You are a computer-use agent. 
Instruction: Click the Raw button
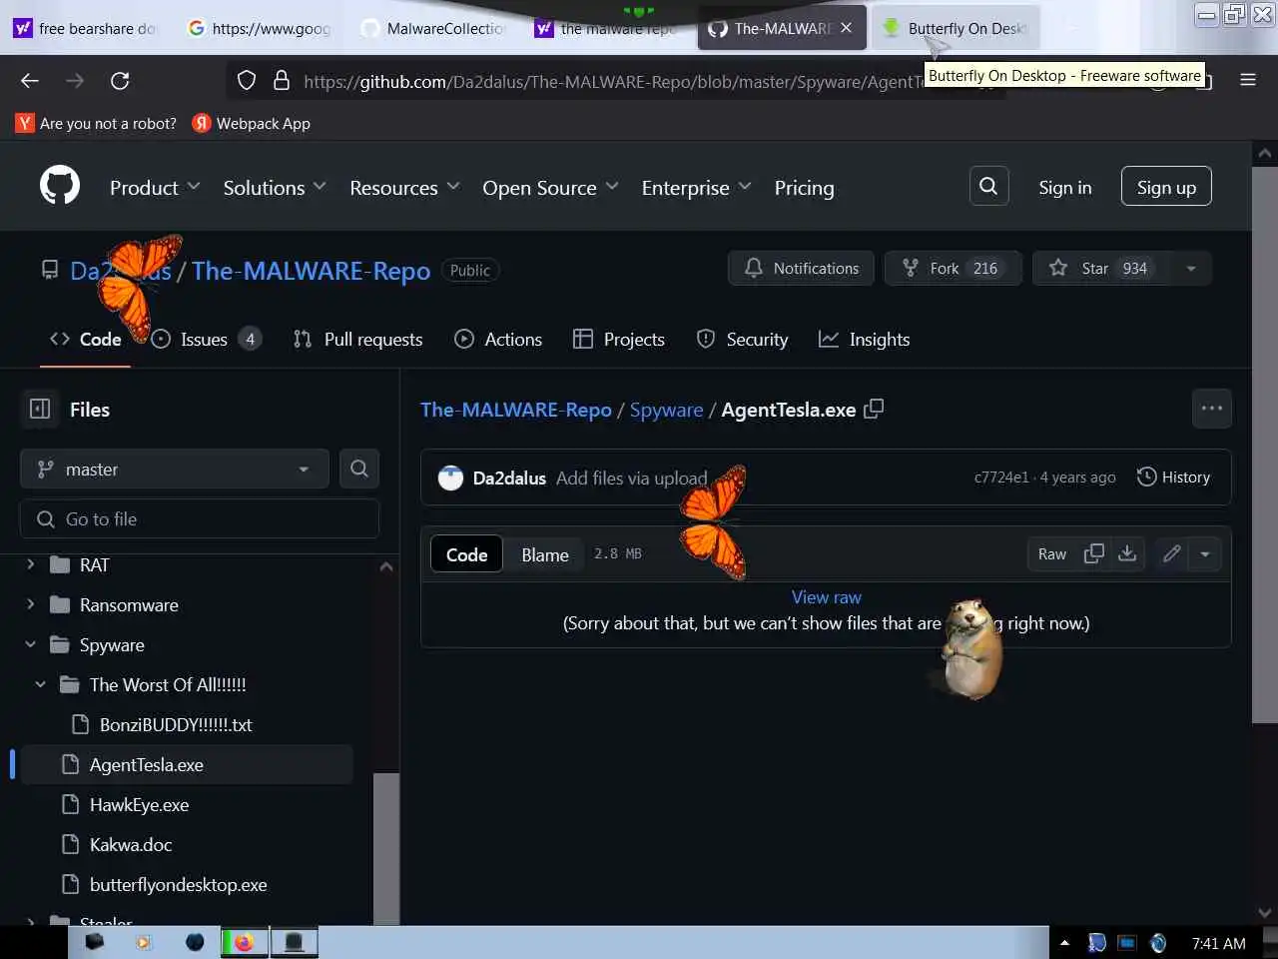tap(1052, 553)
